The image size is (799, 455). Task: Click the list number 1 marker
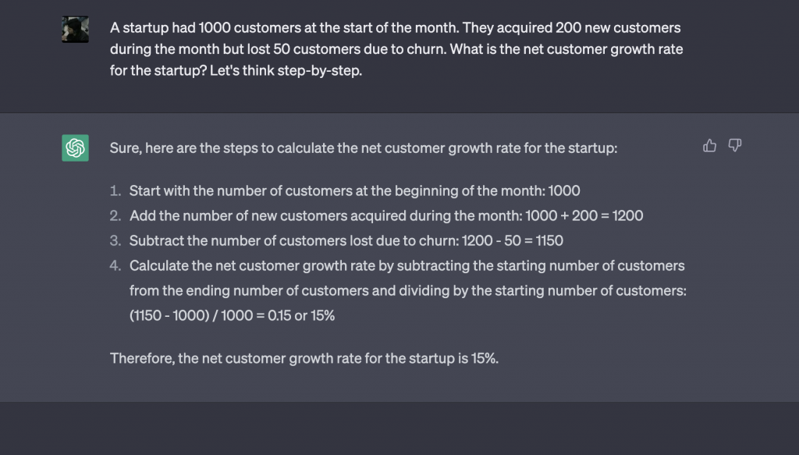115,190
